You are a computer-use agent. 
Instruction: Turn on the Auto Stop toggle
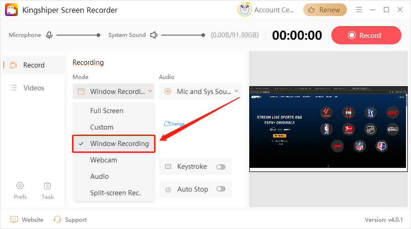pos(221,189)
